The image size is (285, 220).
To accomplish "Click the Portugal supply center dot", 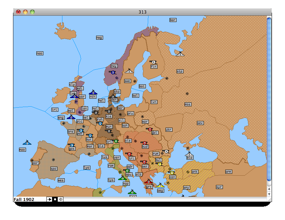I will [32, 160].
